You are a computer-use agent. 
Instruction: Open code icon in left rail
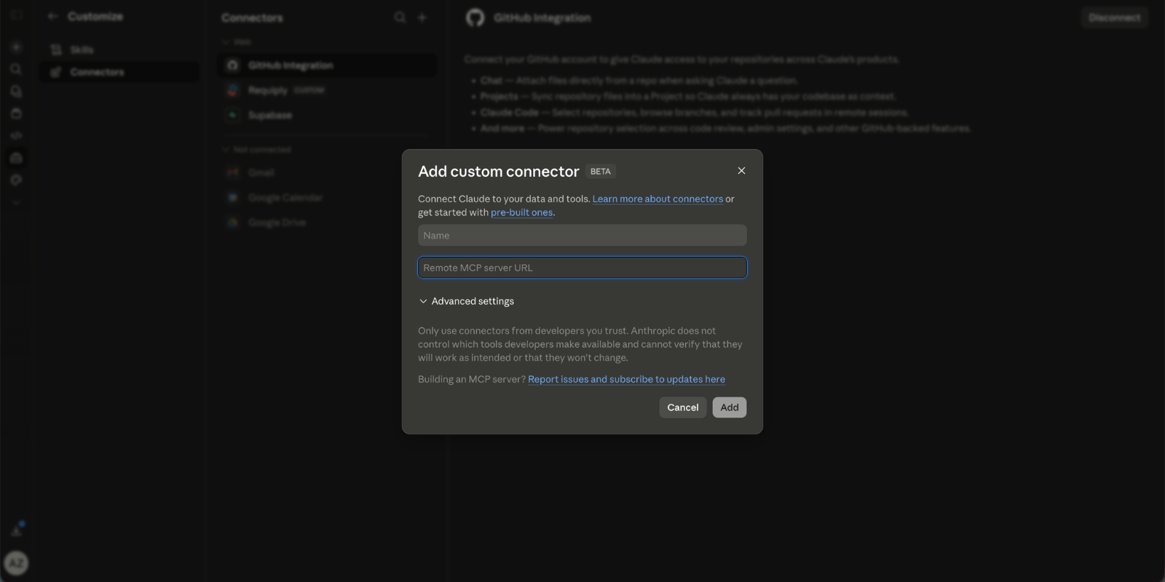pyautogui.click(x=16, y=135)
